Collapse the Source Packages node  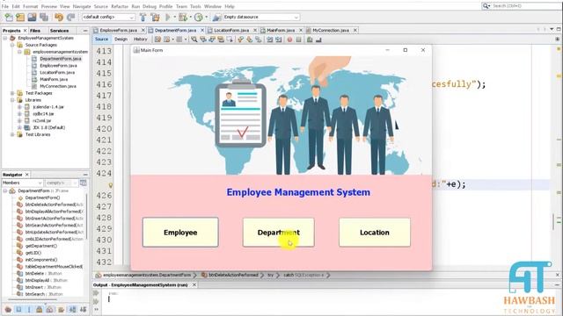coord(12,45)
